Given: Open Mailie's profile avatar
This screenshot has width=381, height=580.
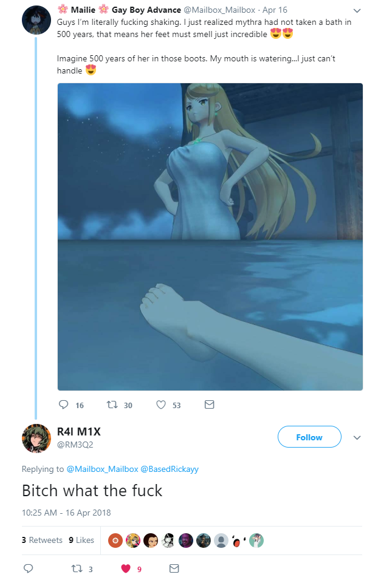Looking at the screenshot, I should 36,20.
